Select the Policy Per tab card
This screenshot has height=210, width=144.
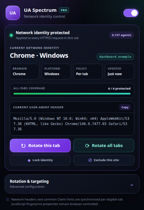point(88,72)
